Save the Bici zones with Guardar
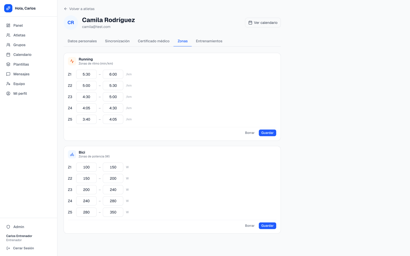The height and width of the screenshot is (256, 410). 267,226
